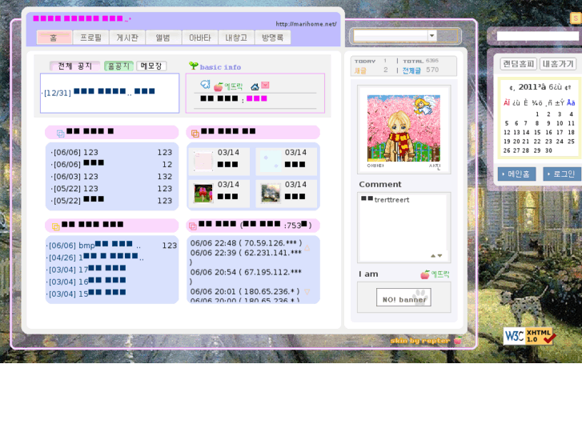This screenshot has height=436, width=582.
Task: Open the 프로필 tab
Action: [90, 38]
